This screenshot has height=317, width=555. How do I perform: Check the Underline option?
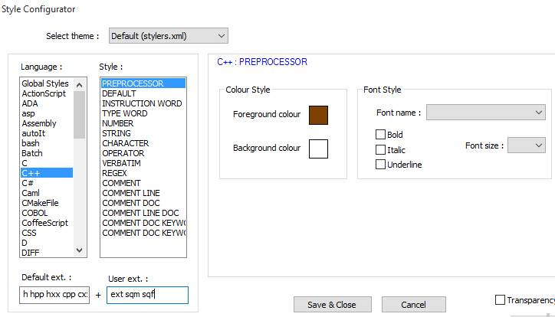coord(381,165)
